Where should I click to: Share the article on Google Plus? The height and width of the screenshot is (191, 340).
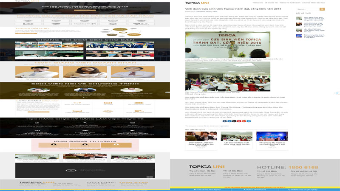click(244, 121)
